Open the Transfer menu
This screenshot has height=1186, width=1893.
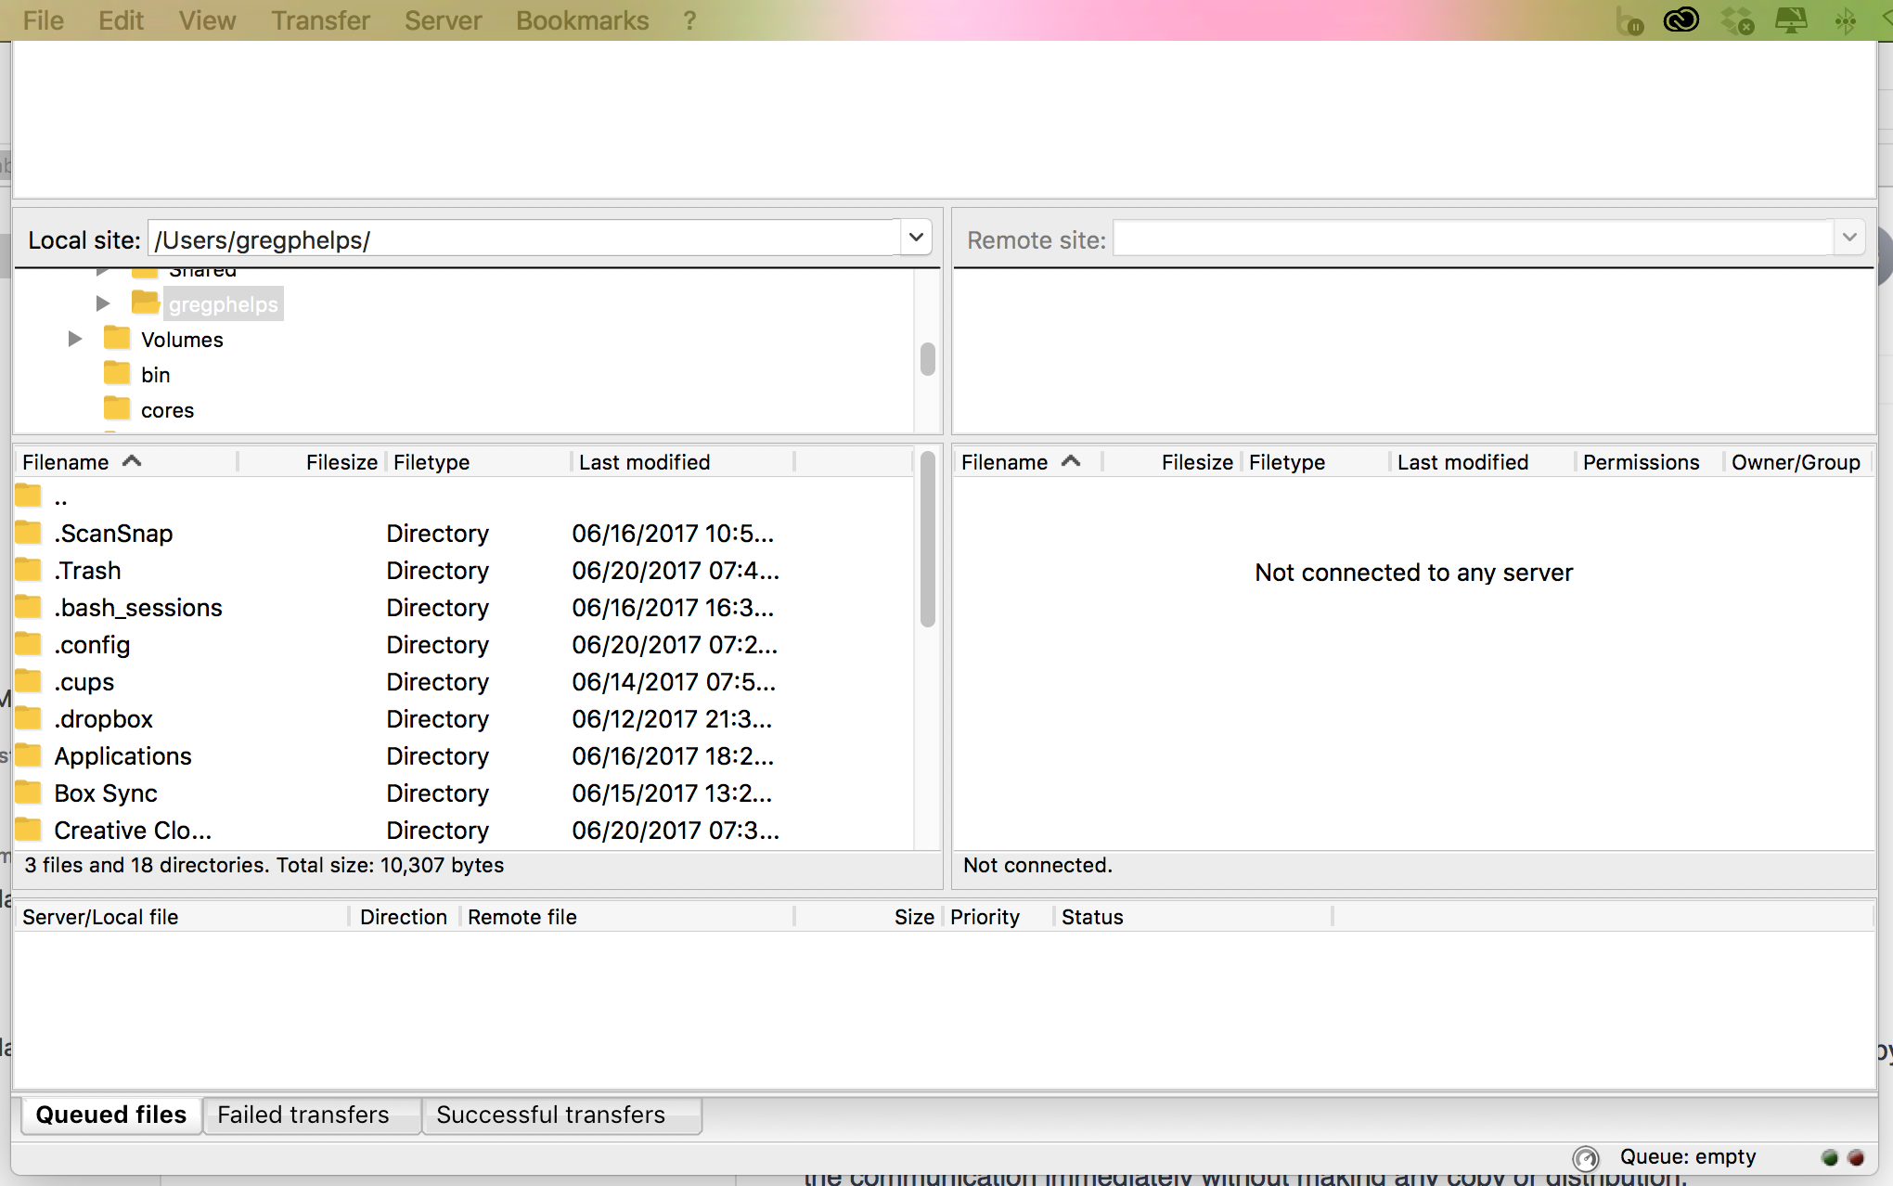(321, 19)
